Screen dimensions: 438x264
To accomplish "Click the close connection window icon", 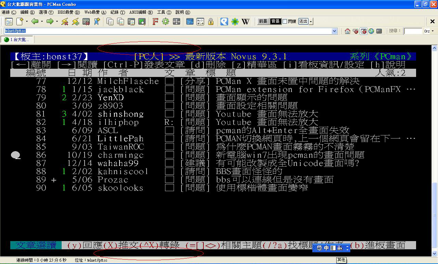I will point(86,22).
